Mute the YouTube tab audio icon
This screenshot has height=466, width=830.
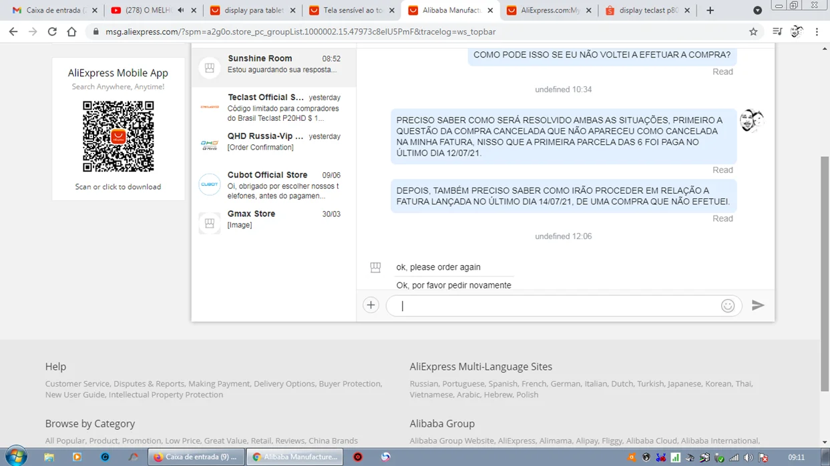(x=181, y=10)
